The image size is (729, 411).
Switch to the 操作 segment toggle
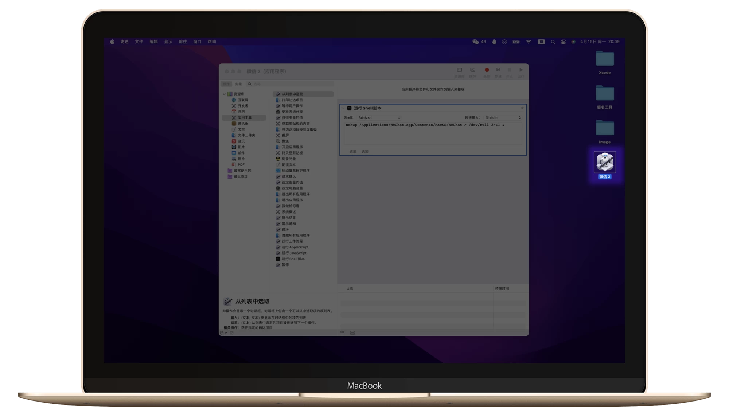coord(227,84)
